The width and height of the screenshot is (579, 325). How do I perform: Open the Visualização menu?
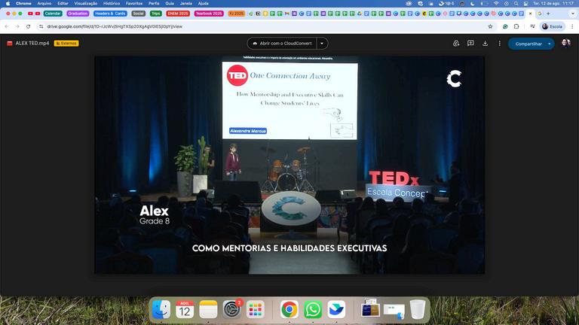[x=86, y=3]
